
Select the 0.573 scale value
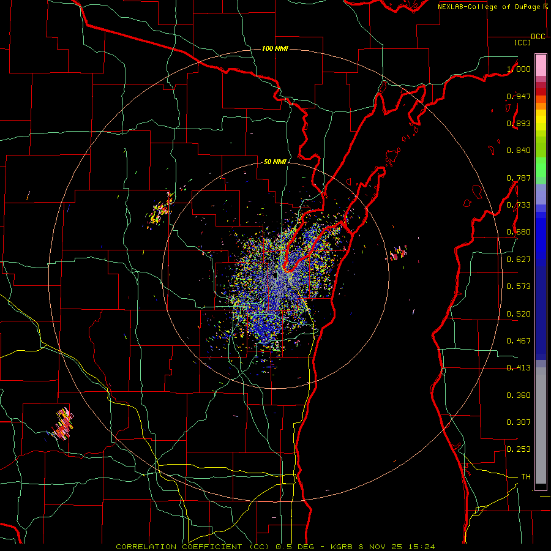(519, 287)
